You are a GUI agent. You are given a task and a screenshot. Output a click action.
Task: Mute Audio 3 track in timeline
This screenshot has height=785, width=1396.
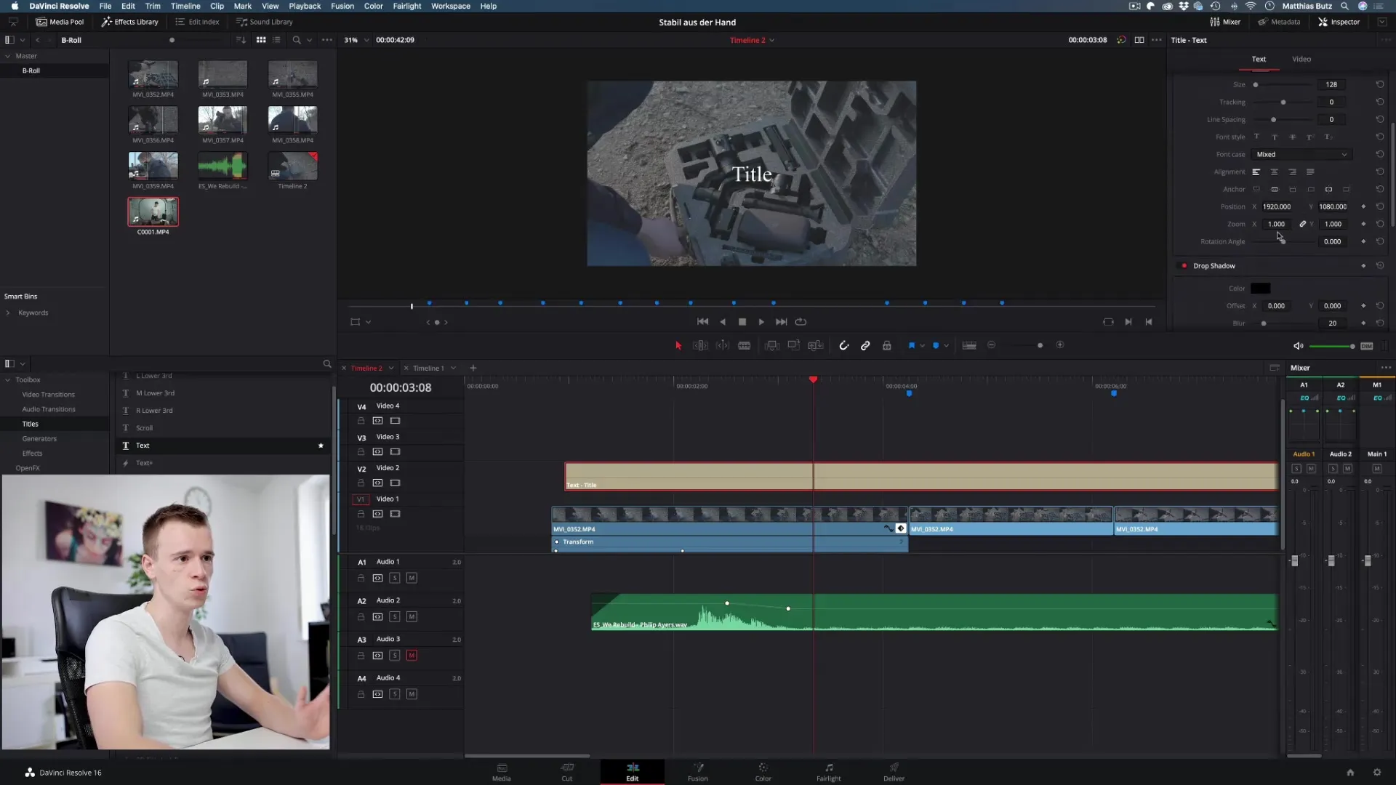[412, 656]
